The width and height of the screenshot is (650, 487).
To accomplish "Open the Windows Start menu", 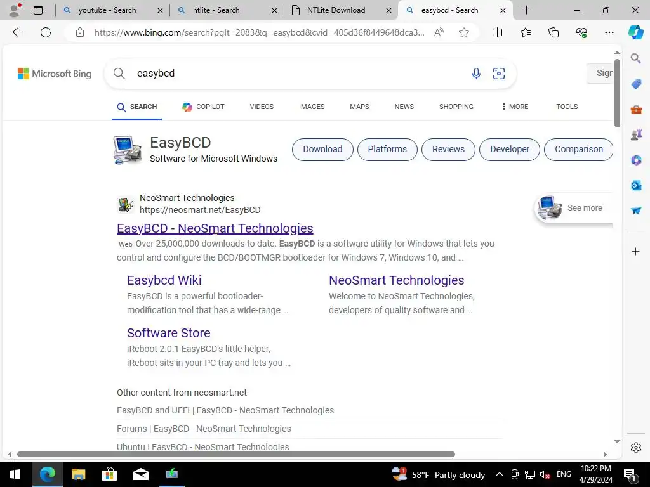I will point(15,474).
